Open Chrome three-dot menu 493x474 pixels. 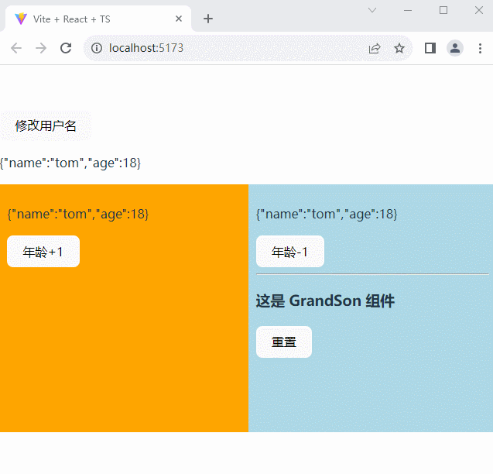(480, 48)
